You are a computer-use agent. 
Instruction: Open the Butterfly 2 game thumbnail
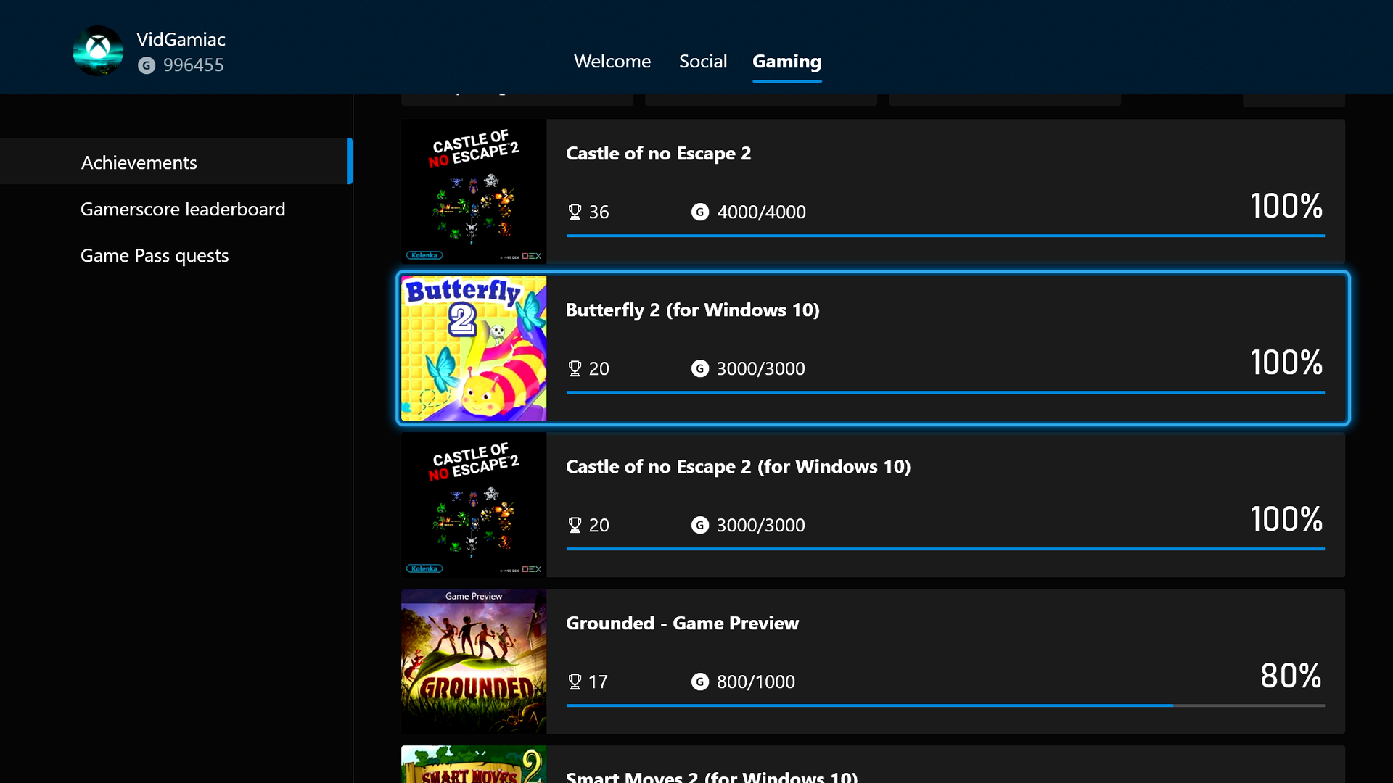coord(474,348)
